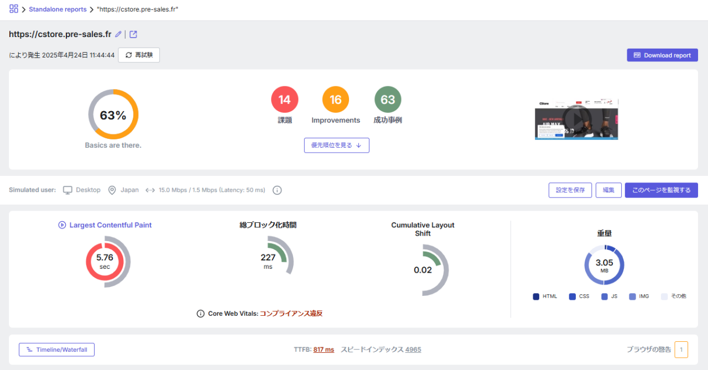Screen dimensions: 708x370
Task: Click the pencil edit icon beside URL
Action: (x=118, y=34)
